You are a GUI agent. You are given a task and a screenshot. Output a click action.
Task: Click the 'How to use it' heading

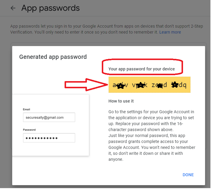(121, 101)
